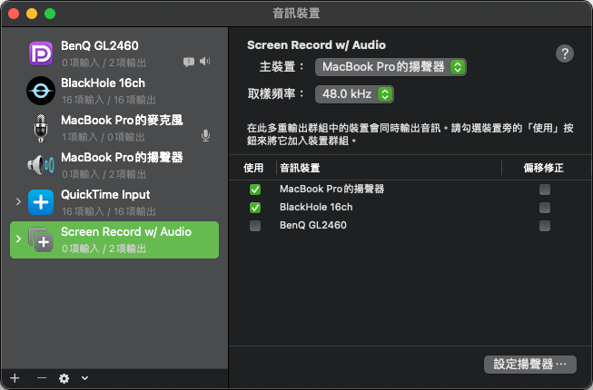Check 使用 for BenQ GL2460
593x390 pixels.
(x=255, y=226)
